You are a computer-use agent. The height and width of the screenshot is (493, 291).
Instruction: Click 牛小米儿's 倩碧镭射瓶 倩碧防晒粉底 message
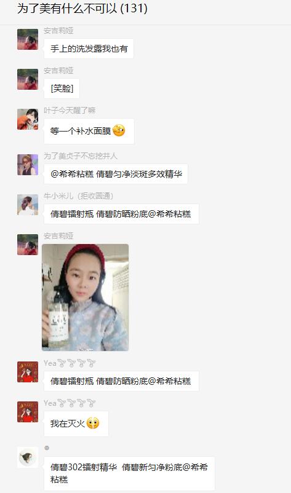click(121, 214)
